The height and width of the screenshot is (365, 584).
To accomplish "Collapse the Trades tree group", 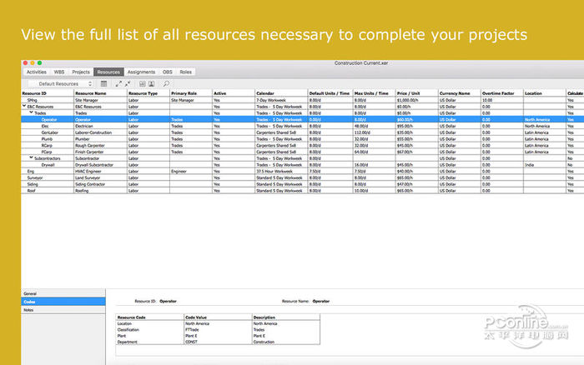I will [33, 112].
